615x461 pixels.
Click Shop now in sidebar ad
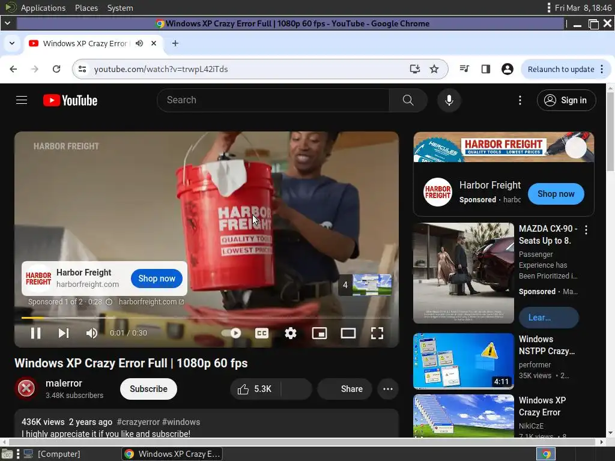[x=556, y=194]
